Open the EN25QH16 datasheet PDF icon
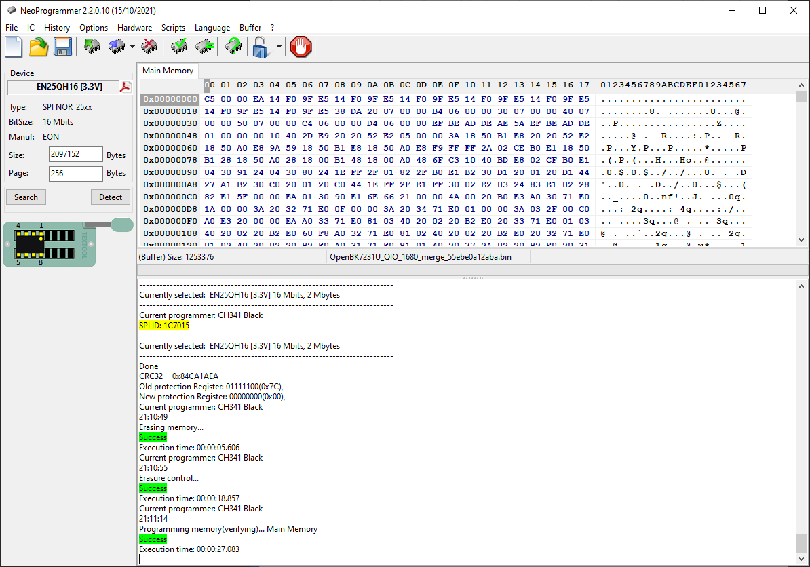The height and width of the screenshot is (567, 810). click(125, 87)
